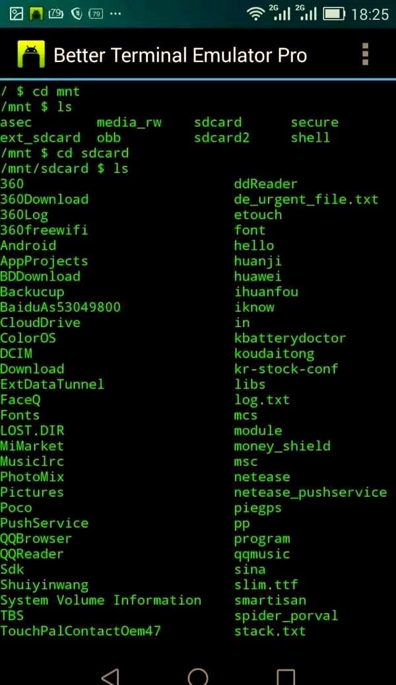
Task: Open the three-dot overflow menu
Action: coord(365,54)
